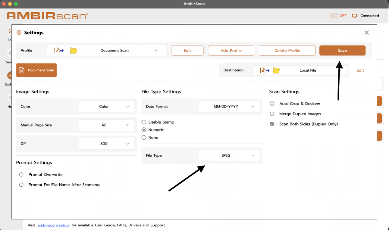Expand the Manual Page Size A6 dropdown
This screenshot has width=389, height=230.
107,125
